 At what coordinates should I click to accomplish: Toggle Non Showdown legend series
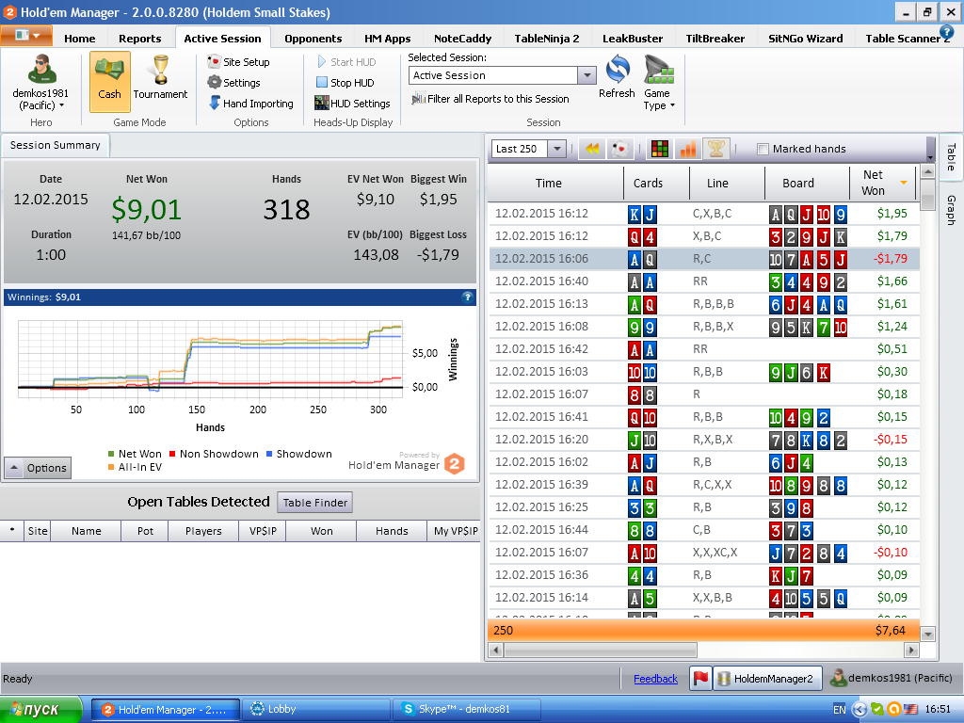pos(214,454)
